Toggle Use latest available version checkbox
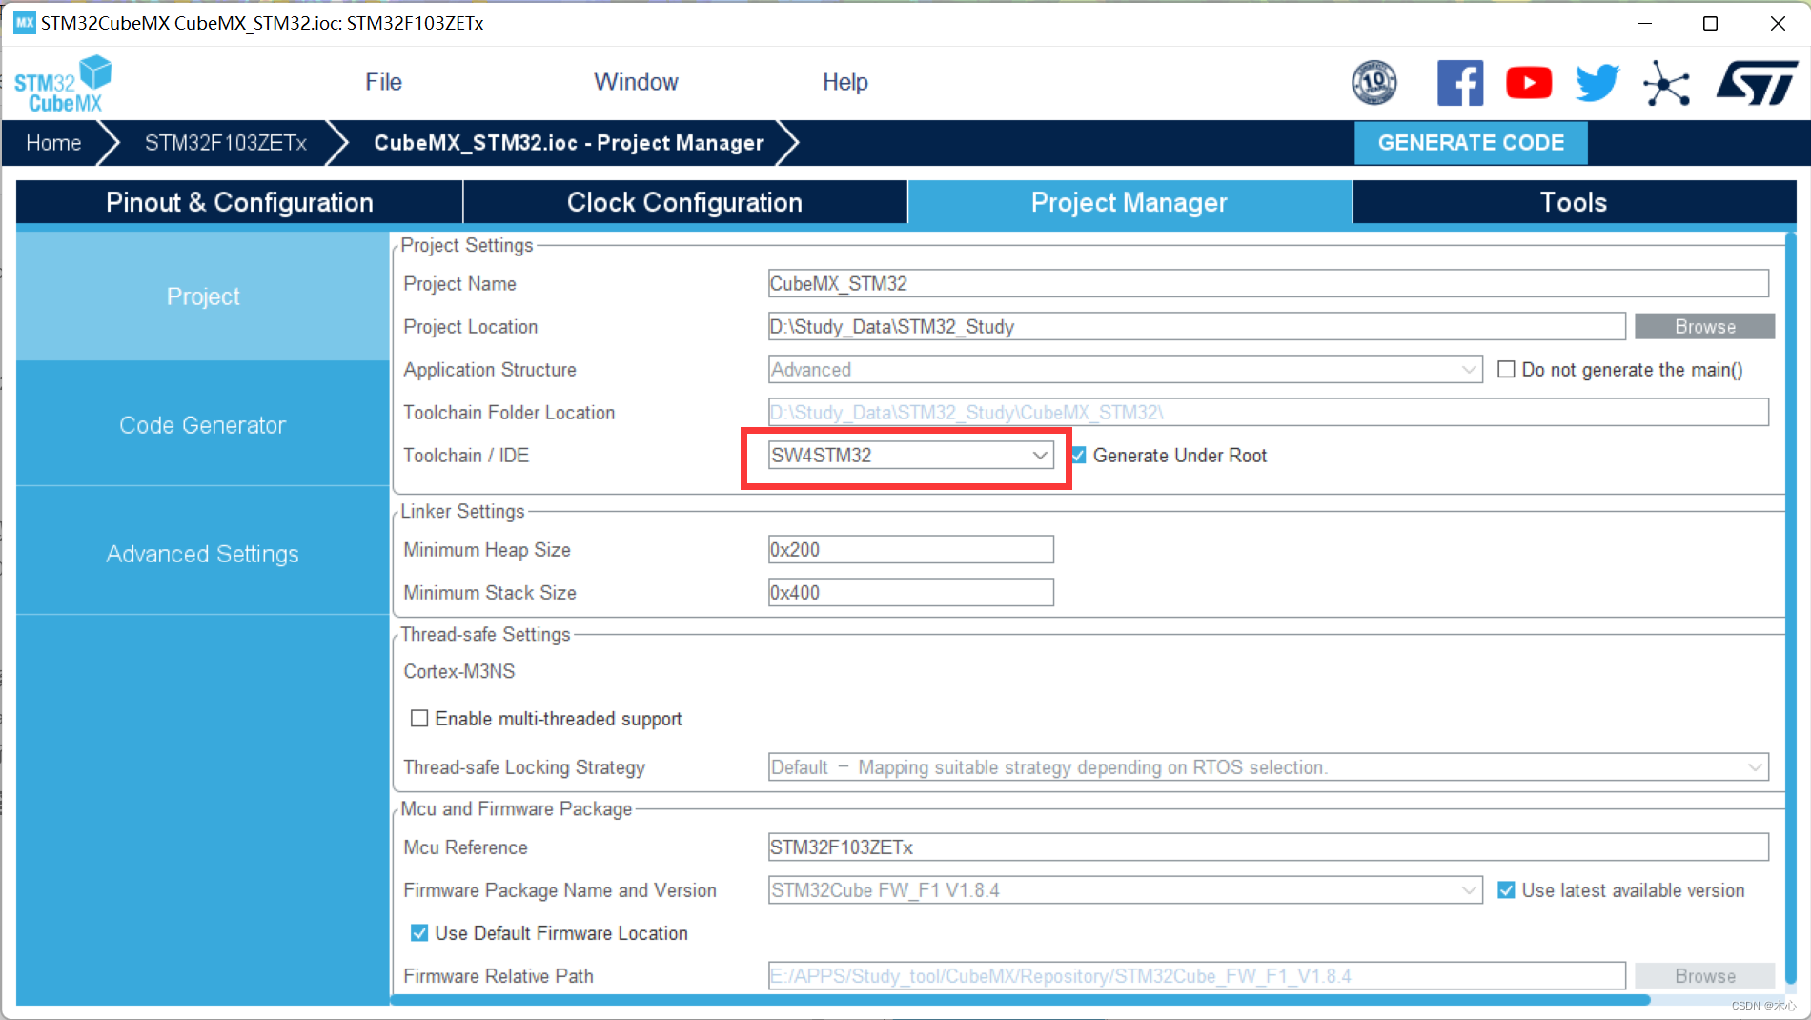The image size is (1811, 1020). coord(1506,889)
